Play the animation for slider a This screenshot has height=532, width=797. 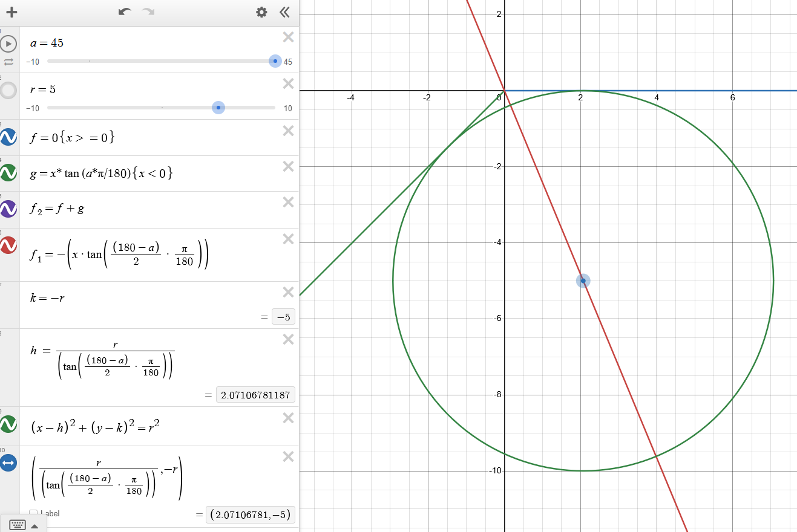coord(8,44)
